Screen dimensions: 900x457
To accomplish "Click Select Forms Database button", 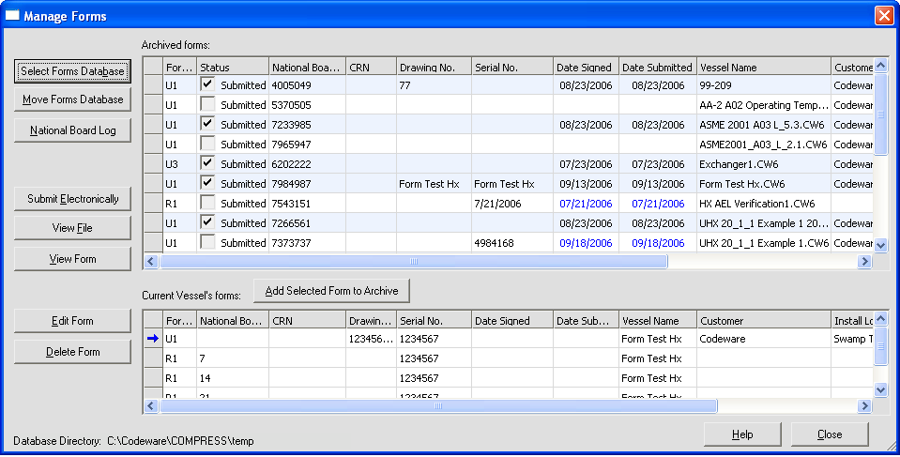I will coord(72,71).
